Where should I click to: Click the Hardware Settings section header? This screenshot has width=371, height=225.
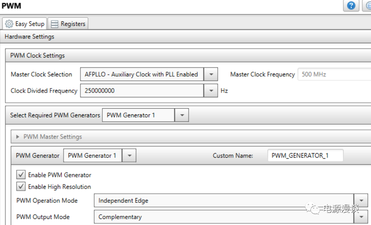tap(29, 37)
